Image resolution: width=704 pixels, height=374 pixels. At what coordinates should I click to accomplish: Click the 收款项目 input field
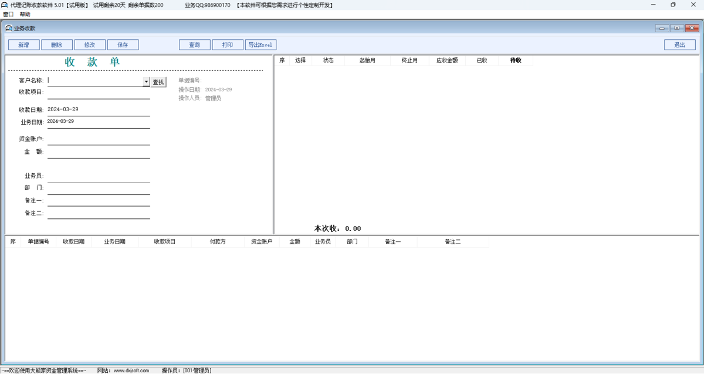click(99, 93)
